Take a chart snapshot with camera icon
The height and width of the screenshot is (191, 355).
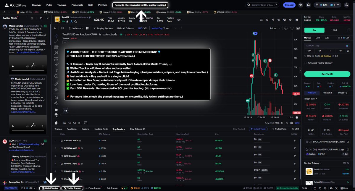(298, 28)
